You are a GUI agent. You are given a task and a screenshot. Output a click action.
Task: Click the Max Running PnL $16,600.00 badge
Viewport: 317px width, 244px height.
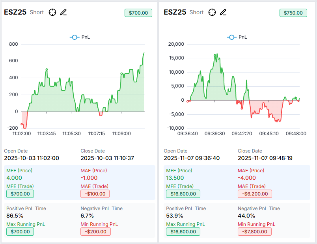click(x=183, y=231)
